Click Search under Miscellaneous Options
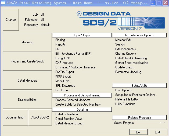Screen dimensions: 169x136 coord(120,44)
